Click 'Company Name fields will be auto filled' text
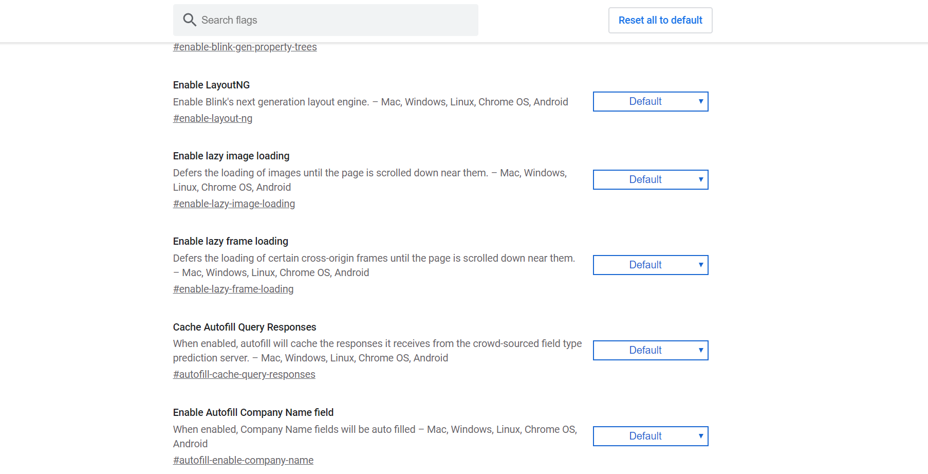The width and height of the screenshot is (928, 474). [x=375, y=436]
